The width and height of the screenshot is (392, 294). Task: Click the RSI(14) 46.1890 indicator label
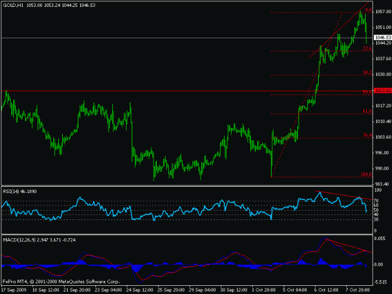click(19, 191)
